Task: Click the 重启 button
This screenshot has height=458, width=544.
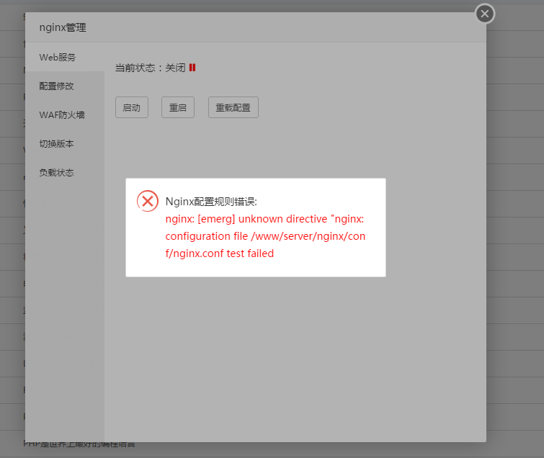Action: coord(178,107)
